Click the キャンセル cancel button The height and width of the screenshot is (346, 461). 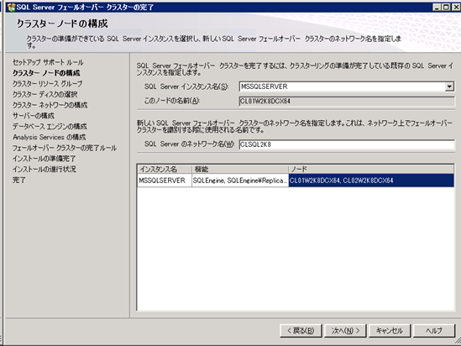[x=390, y=331]
